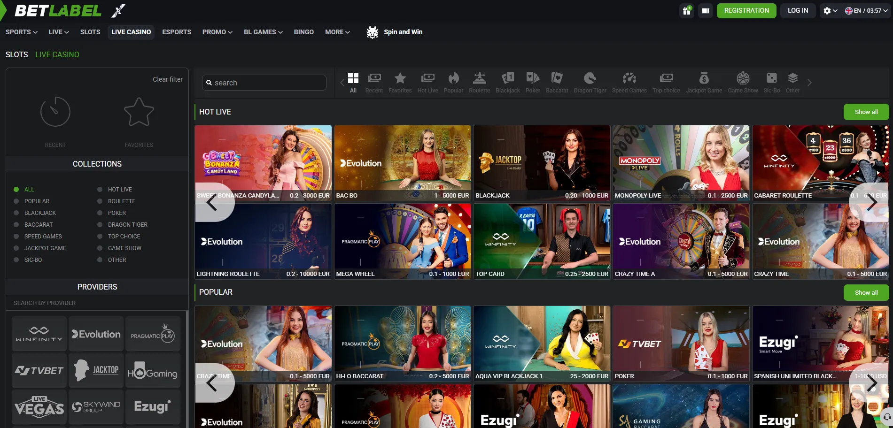The height and width of the screenshot is (428, 893).
Task: Switch to the SLOTS sub-tab
Action: pyautogui.click(x=17, y=54)
